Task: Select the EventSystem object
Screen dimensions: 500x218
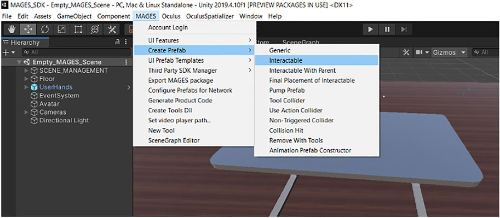Action: (59, 96)
